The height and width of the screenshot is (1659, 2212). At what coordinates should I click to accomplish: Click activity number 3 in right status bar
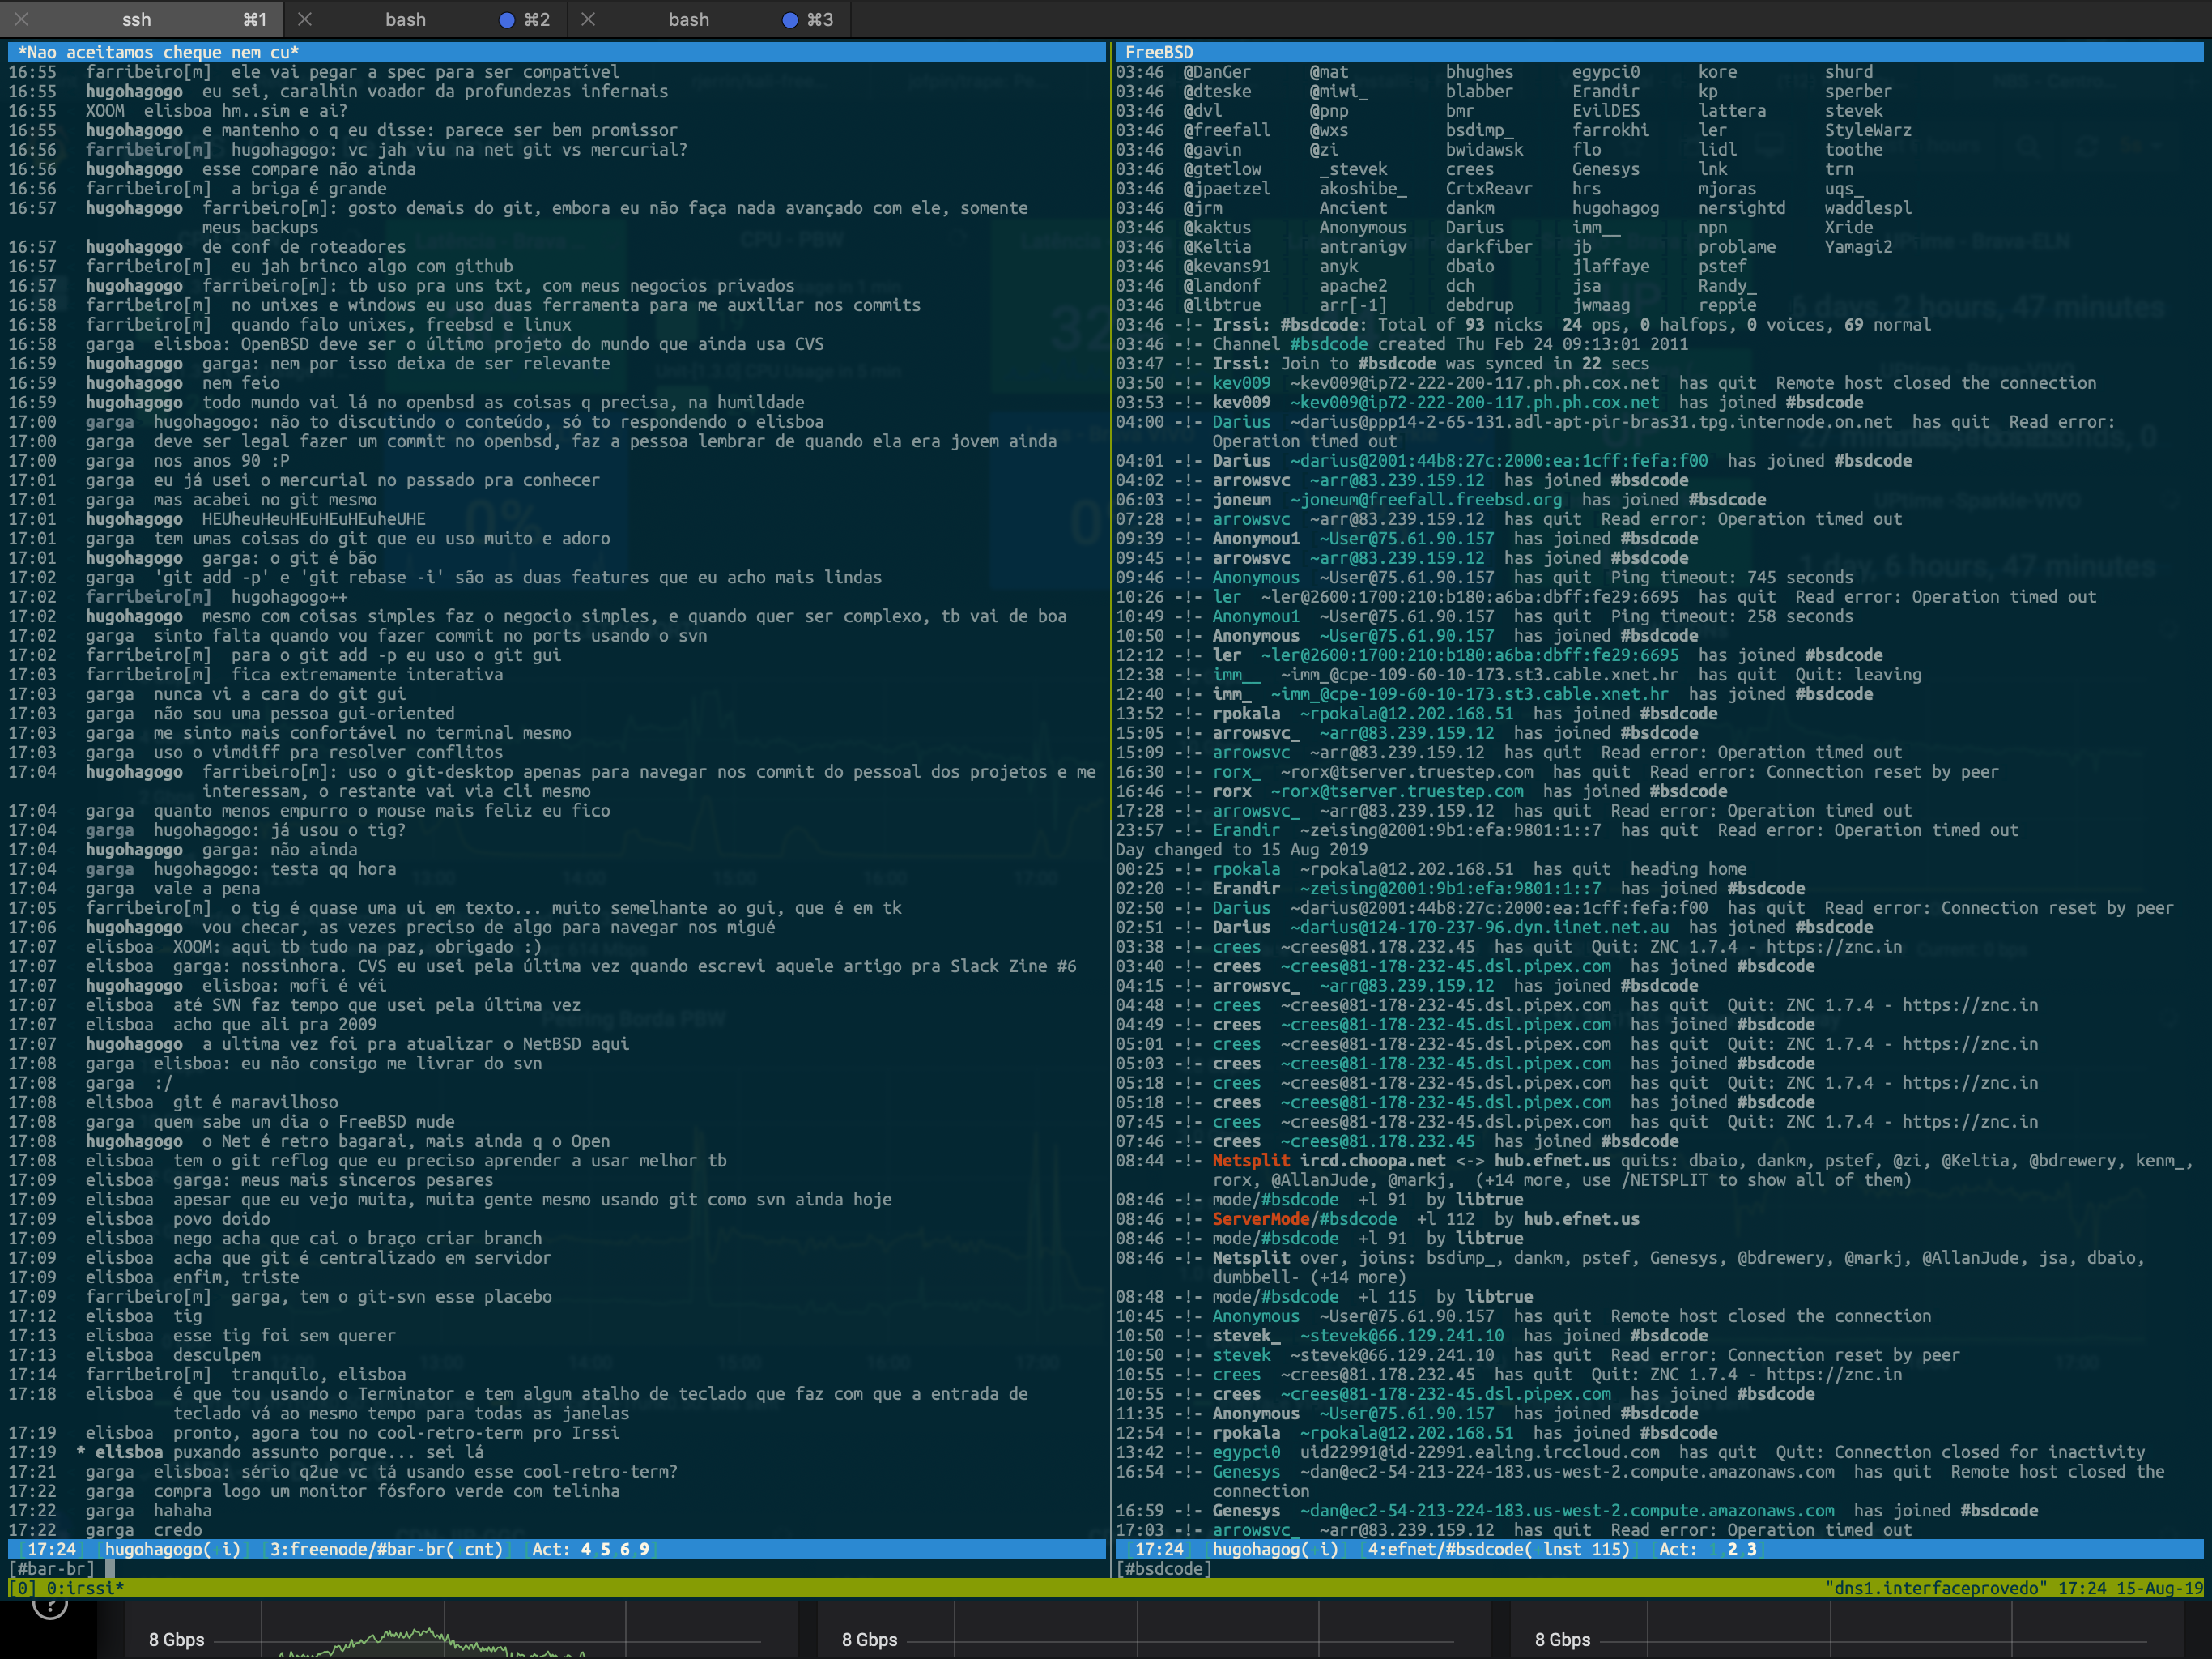pyautogui.click(x=1751, y=1549)
